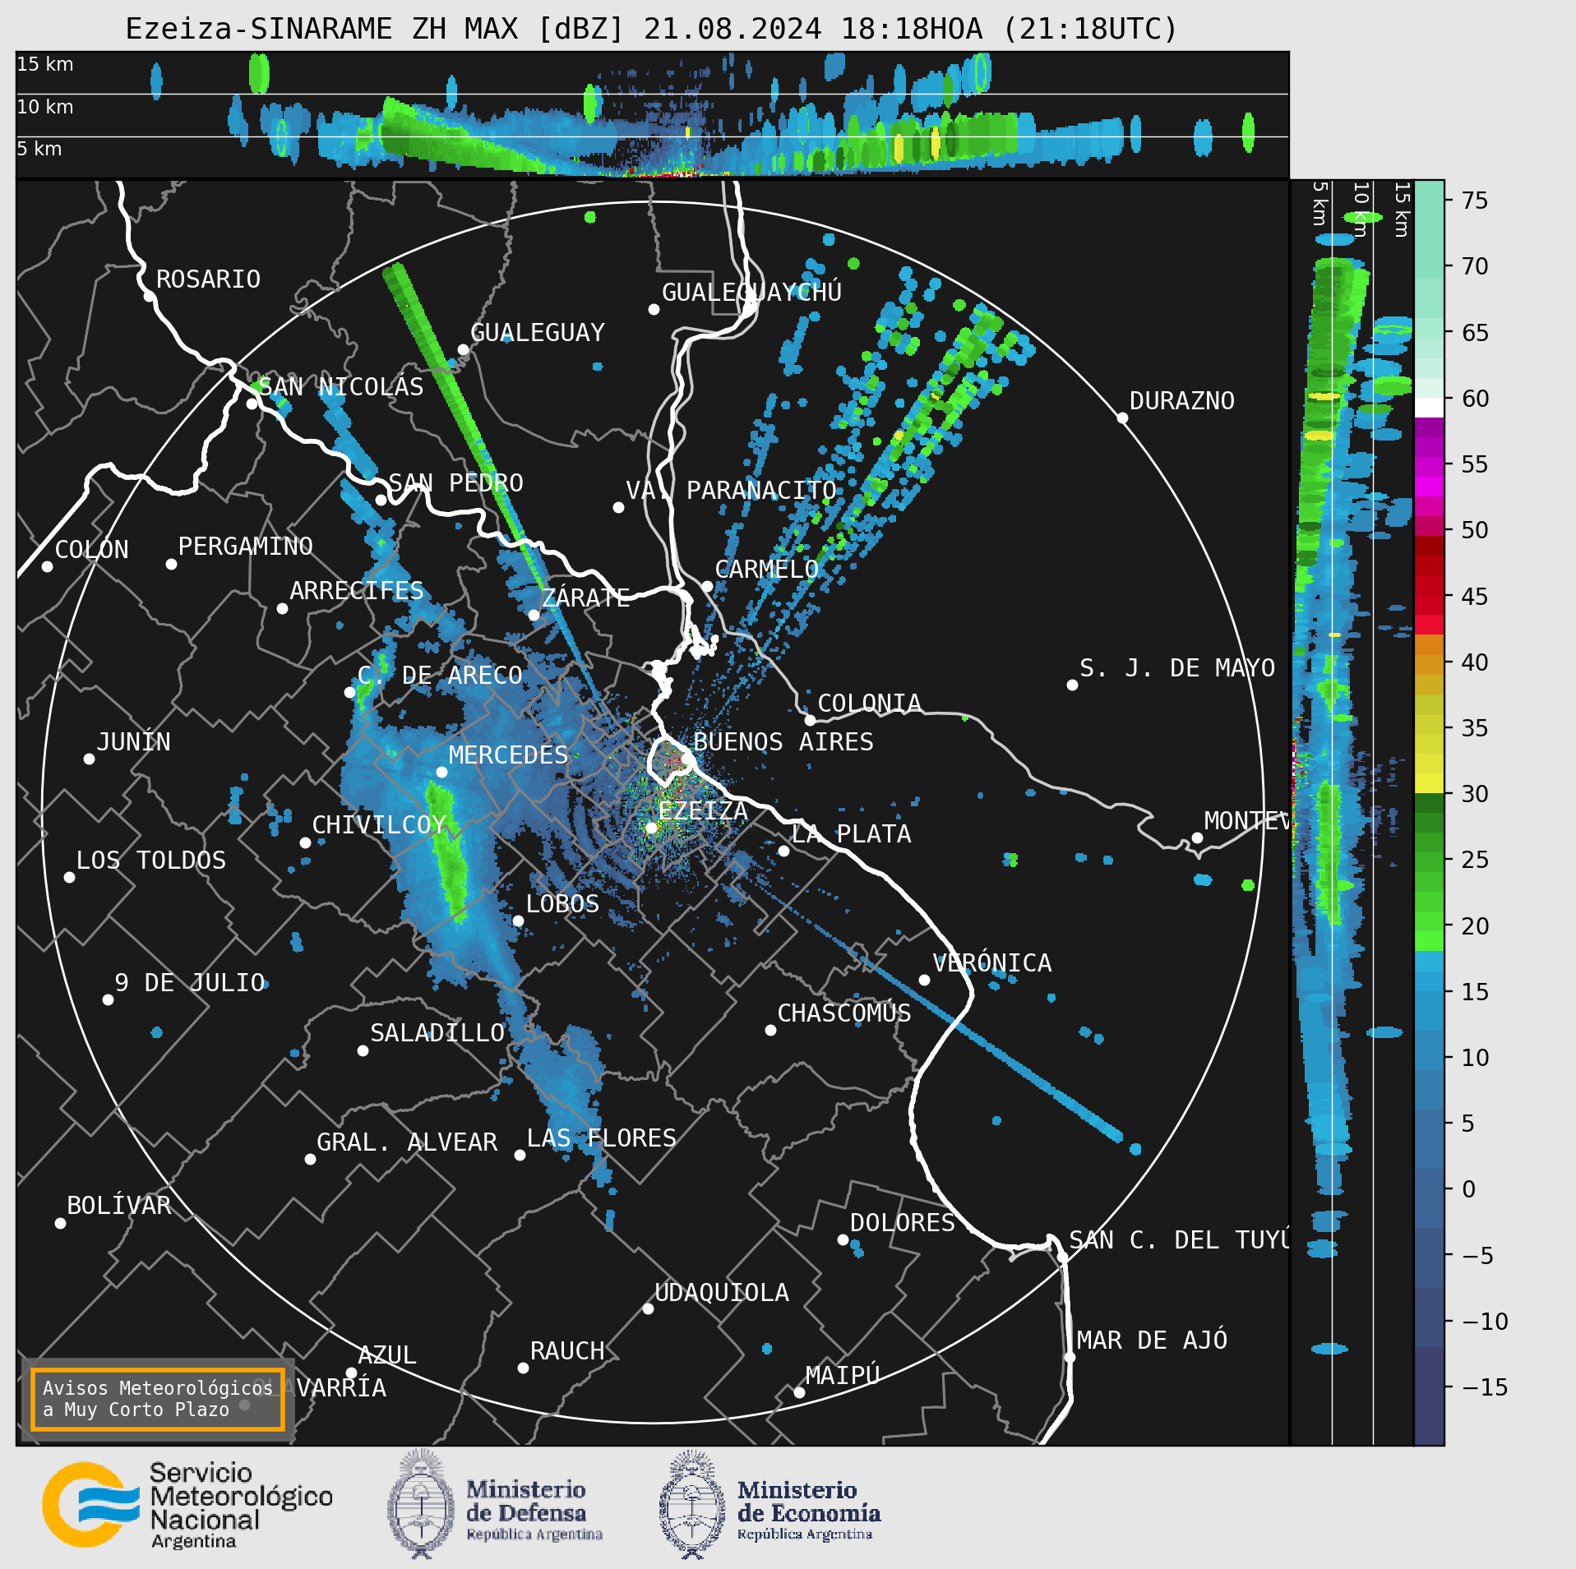
Task: Select the DURAZNO label
Action: 1181,401
